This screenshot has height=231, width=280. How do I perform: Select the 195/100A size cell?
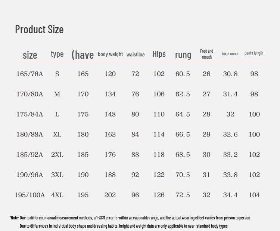click(x=29, y=195)
